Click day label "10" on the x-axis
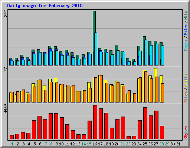Image resolution: width=190 pixels, height=148 pixels. click(x=61, y=144)
